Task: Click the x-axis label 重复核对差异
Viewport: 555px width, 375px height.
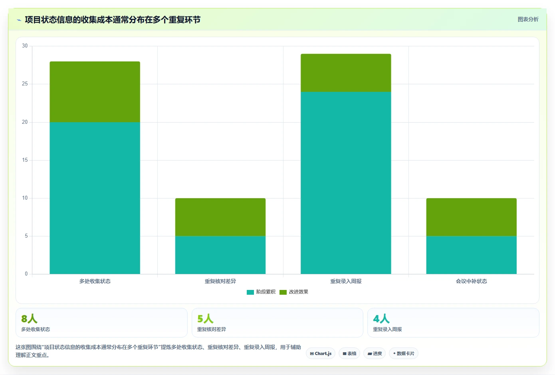Action: (220, 281)
